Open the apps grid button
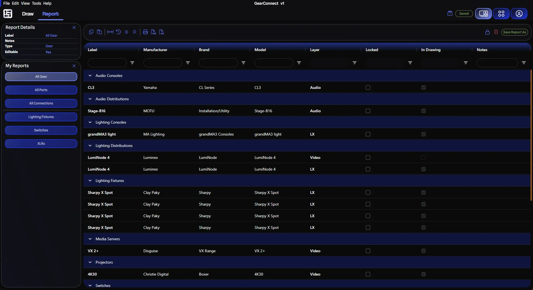 [501, 14]
